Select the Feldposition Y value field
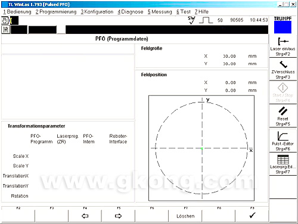 click(230, 91)
